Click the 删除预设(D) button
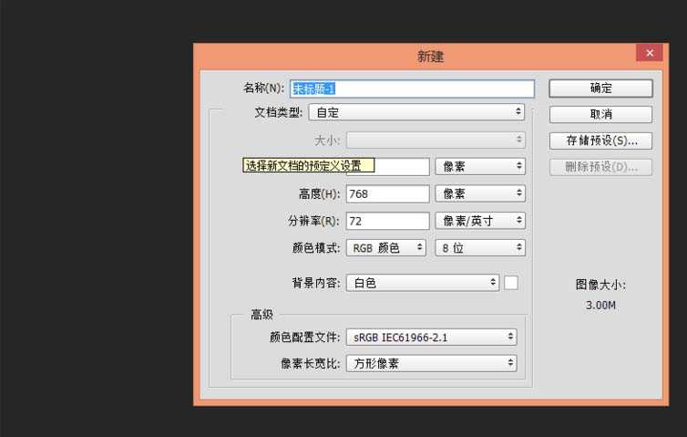Screen dimensions: 687x437 [600, 167]
